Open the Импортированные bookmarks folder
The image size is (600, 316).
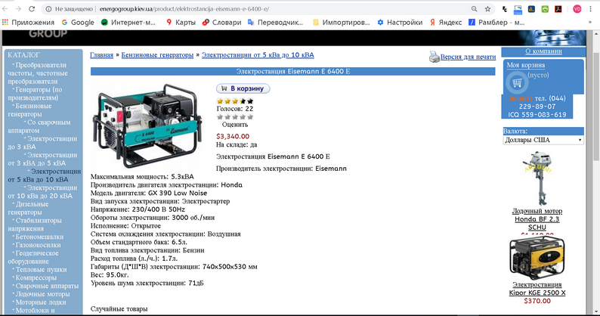[342, 23]
